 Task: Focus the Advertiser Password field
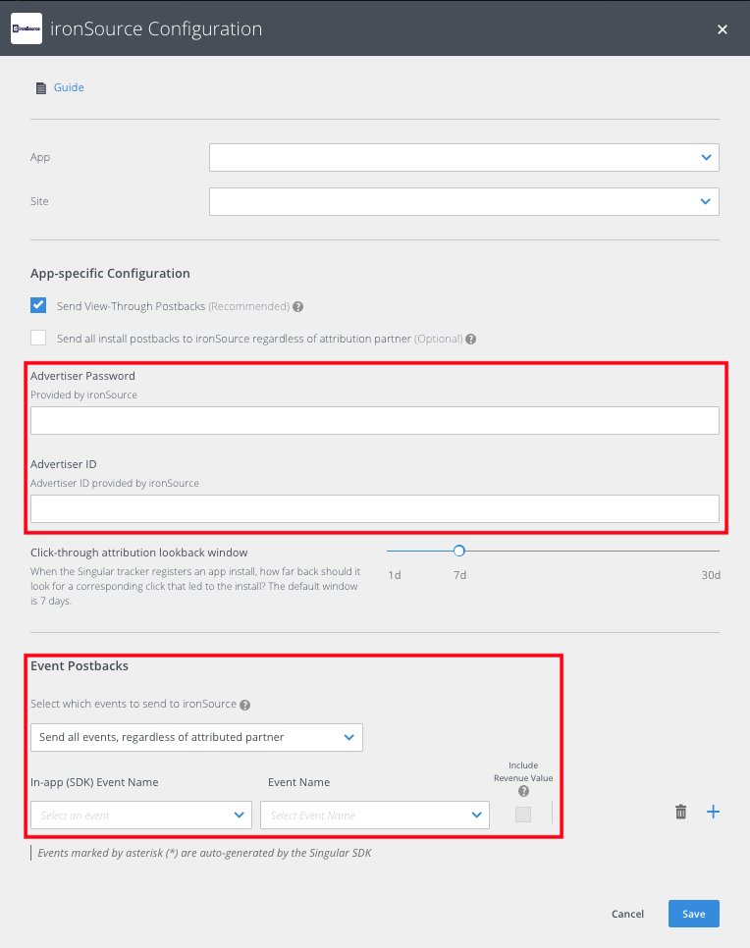point(374,421)
